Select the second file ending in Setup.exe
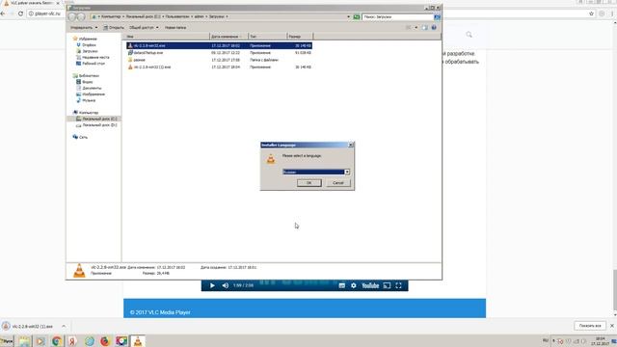This screenshot has width=617, height=347. pos(219,53)
